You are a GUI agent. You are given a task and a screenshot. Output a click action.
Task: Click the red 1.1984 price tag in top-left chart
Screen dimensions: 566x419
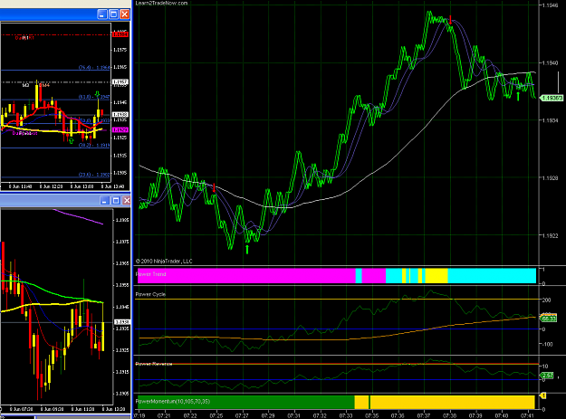click(120, 34)
